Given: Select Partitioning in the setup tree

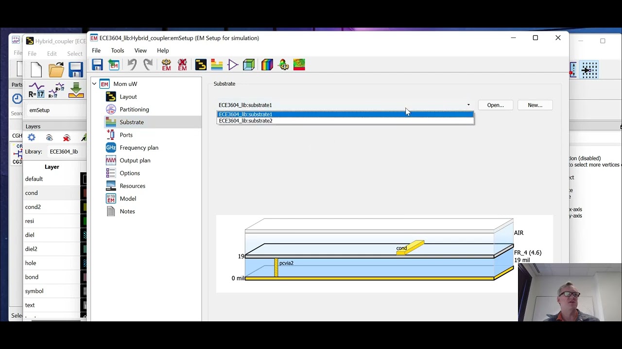Looking at the screenshot, I should (x=134, y=110).
